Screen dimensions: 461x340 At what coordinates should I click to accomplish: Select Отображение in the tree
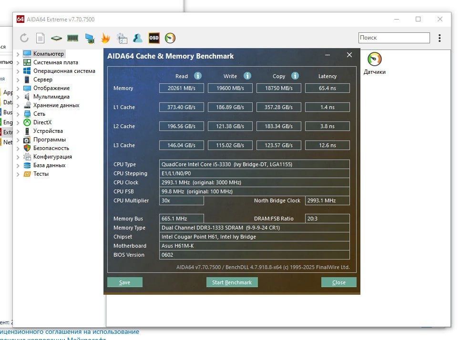tap(51, 88)
